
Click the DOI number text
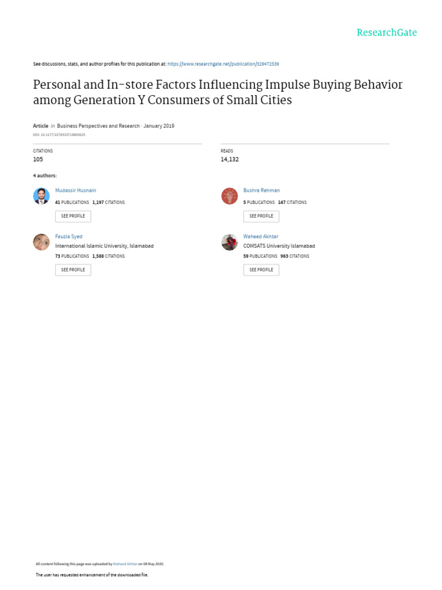coord(59,135)
